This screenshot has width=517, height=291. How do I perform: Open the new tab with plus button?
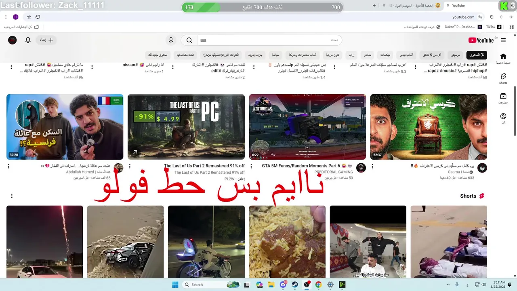(x=374, y=6)
